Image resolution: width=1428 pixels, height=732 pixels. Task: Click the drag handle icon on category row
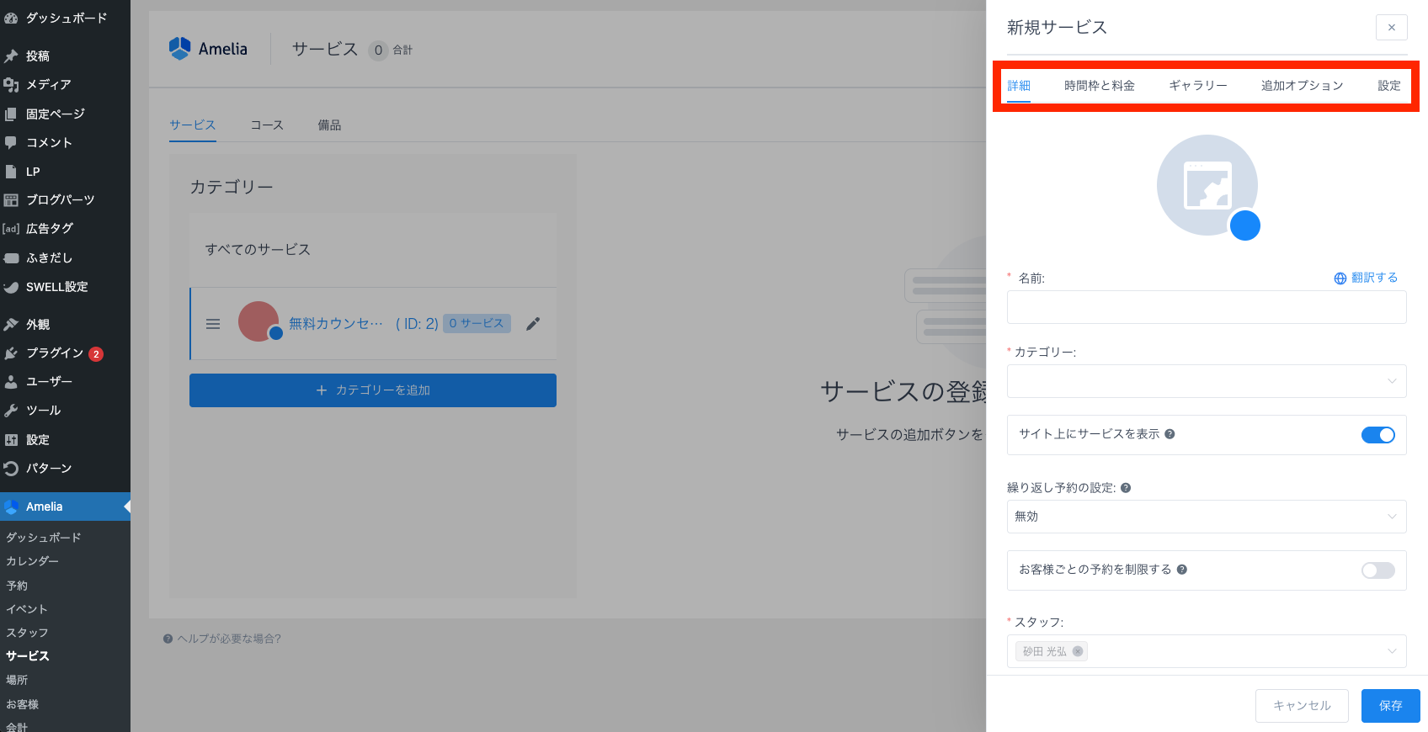[x=213, y=324]
